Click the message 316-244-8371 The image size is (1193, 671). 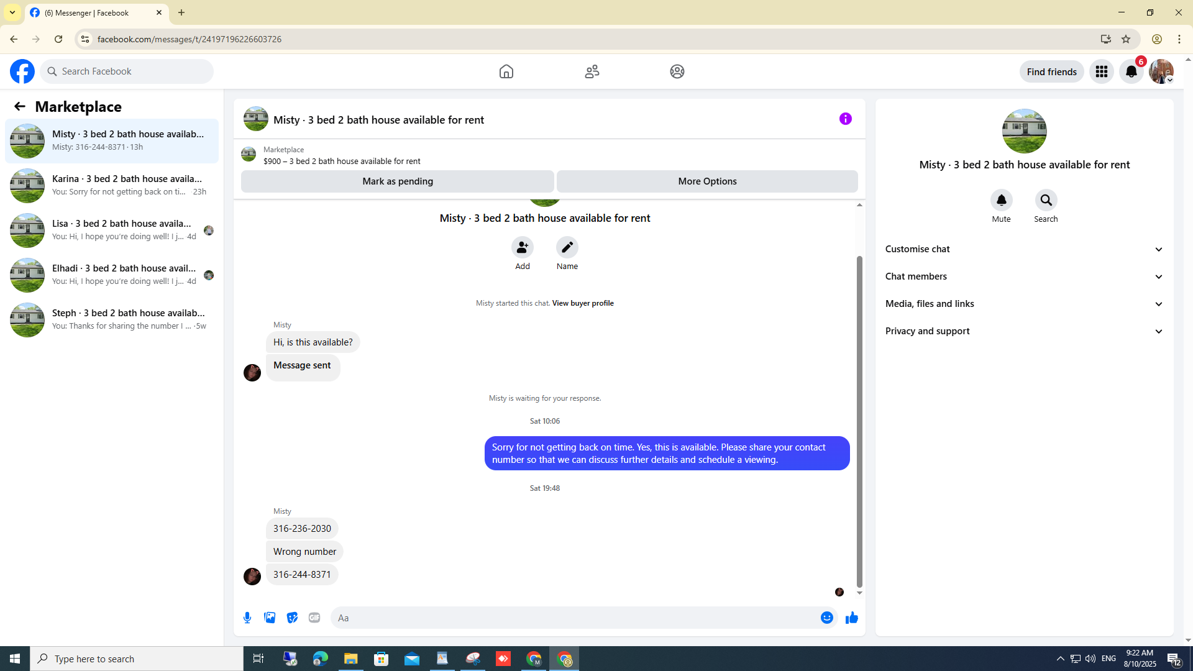point(302,575)
